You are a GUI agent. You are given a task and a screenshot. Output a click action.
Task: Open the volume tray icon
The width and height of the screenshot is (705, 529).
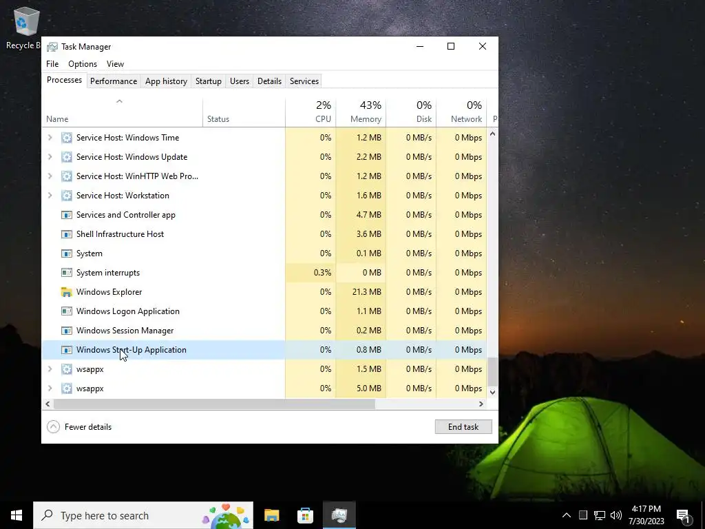coord(616,515)
